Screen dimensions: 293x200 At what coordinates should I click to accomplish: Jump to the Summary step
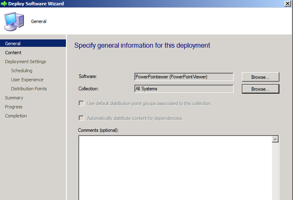pos(14,98)
